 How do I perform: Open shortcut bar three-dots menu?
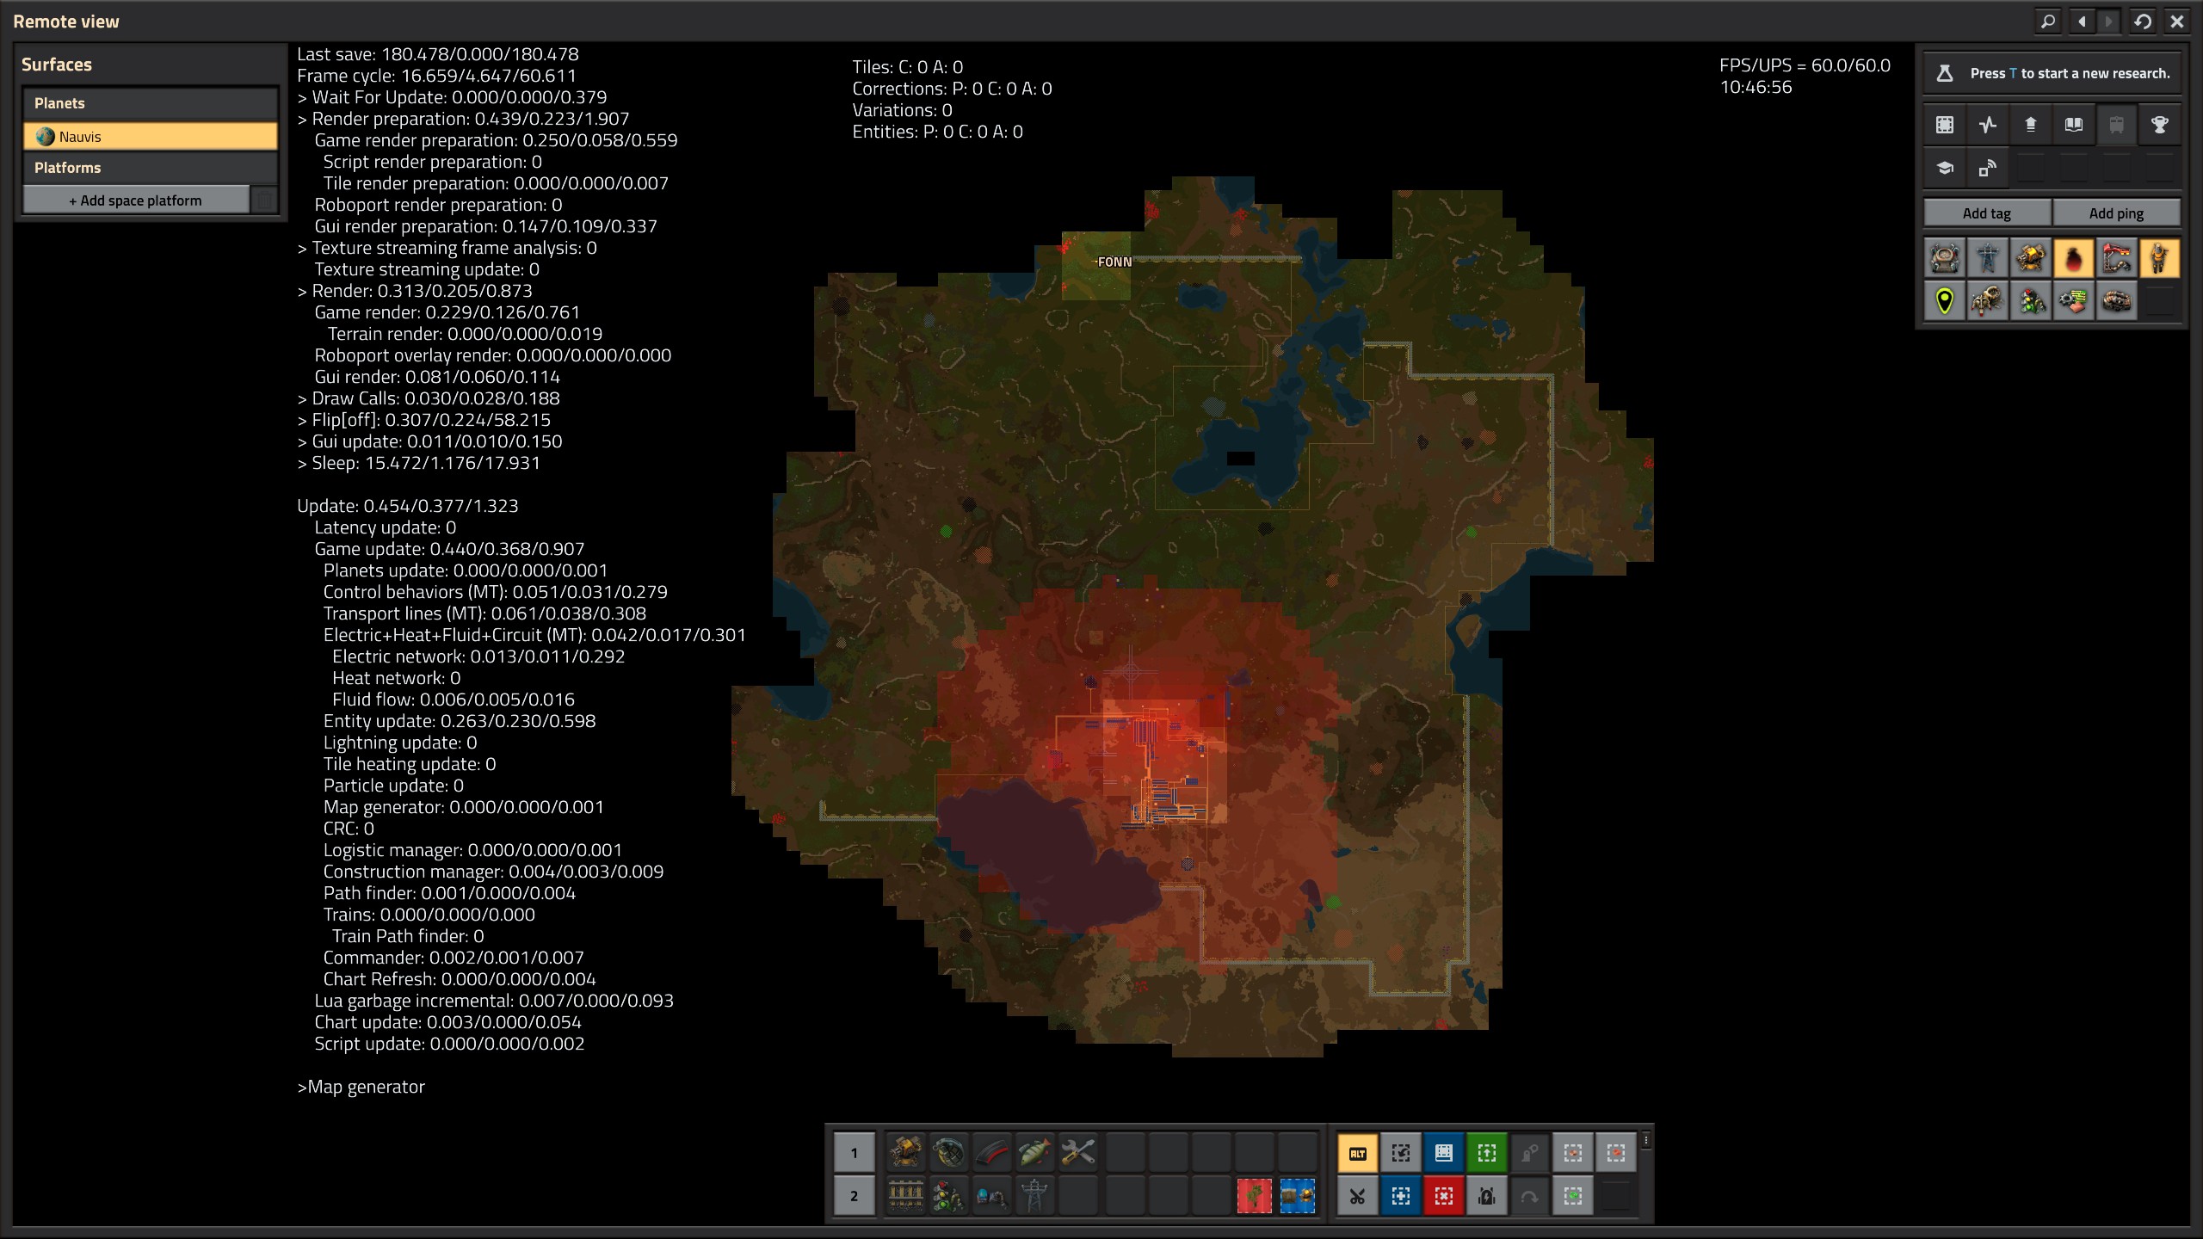click(1645, 1140)
